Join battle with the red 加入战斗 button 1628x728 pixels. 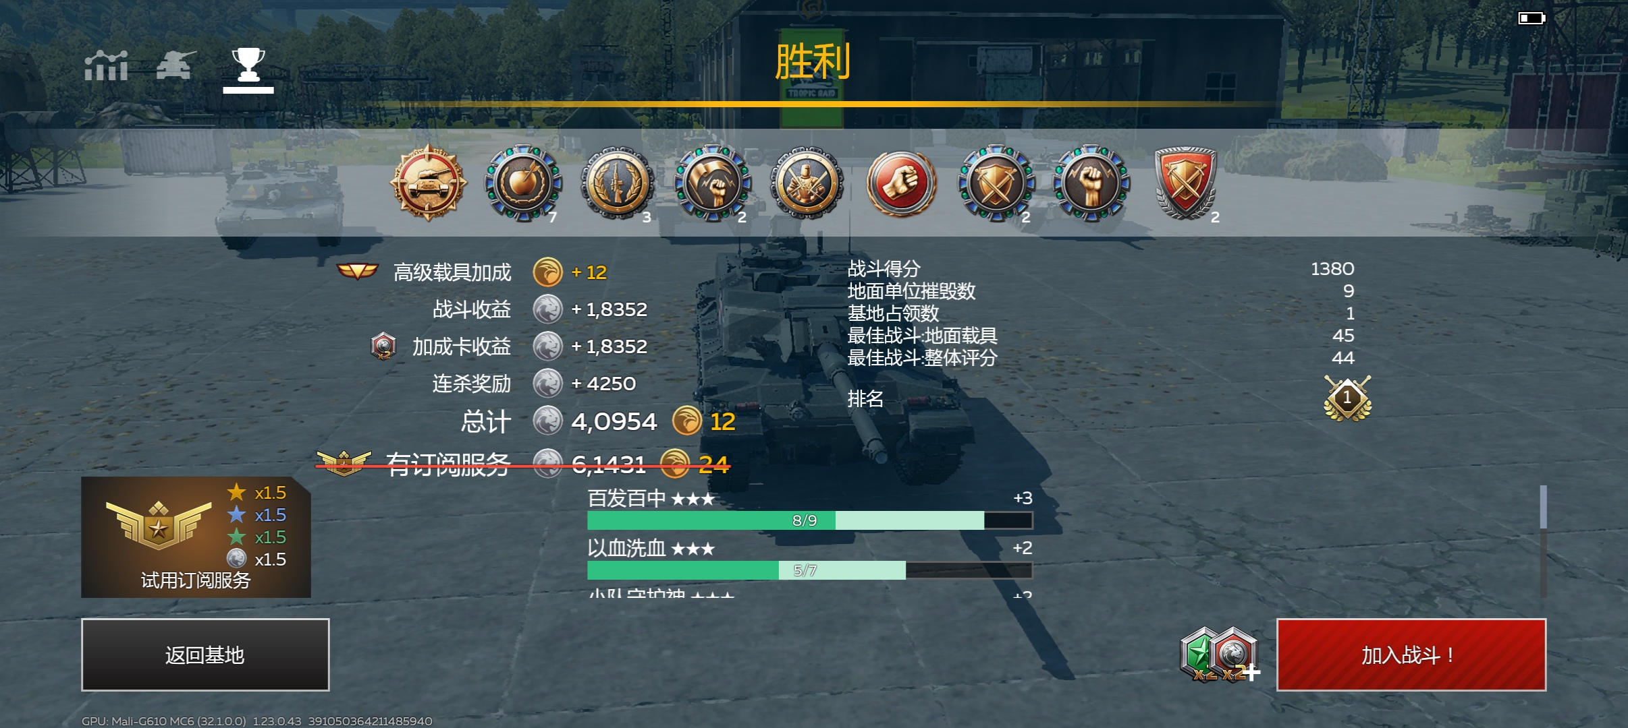click(x=1411, y=655)
